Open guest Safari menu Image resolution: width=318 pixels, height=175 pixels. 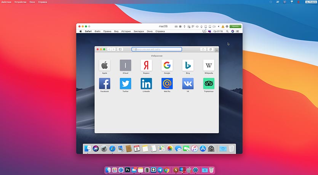[x=88, y=32]
